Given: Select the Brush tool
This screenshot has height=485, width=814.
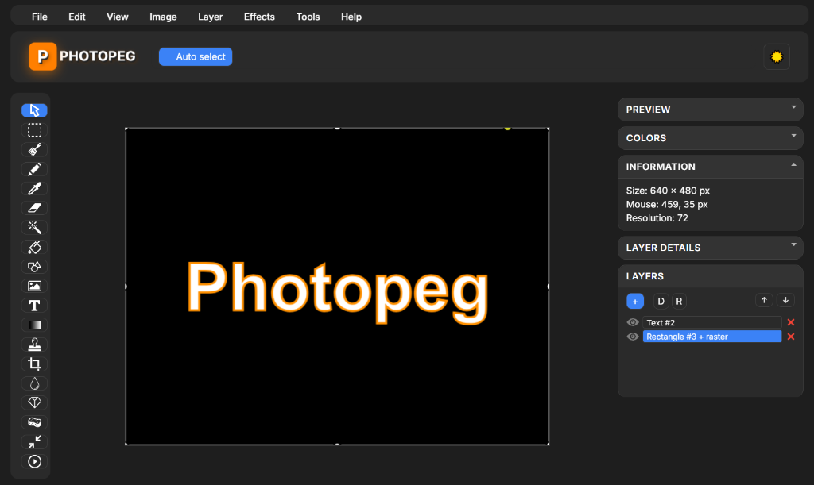Looking at the screenshot, I should coord(34,149).
